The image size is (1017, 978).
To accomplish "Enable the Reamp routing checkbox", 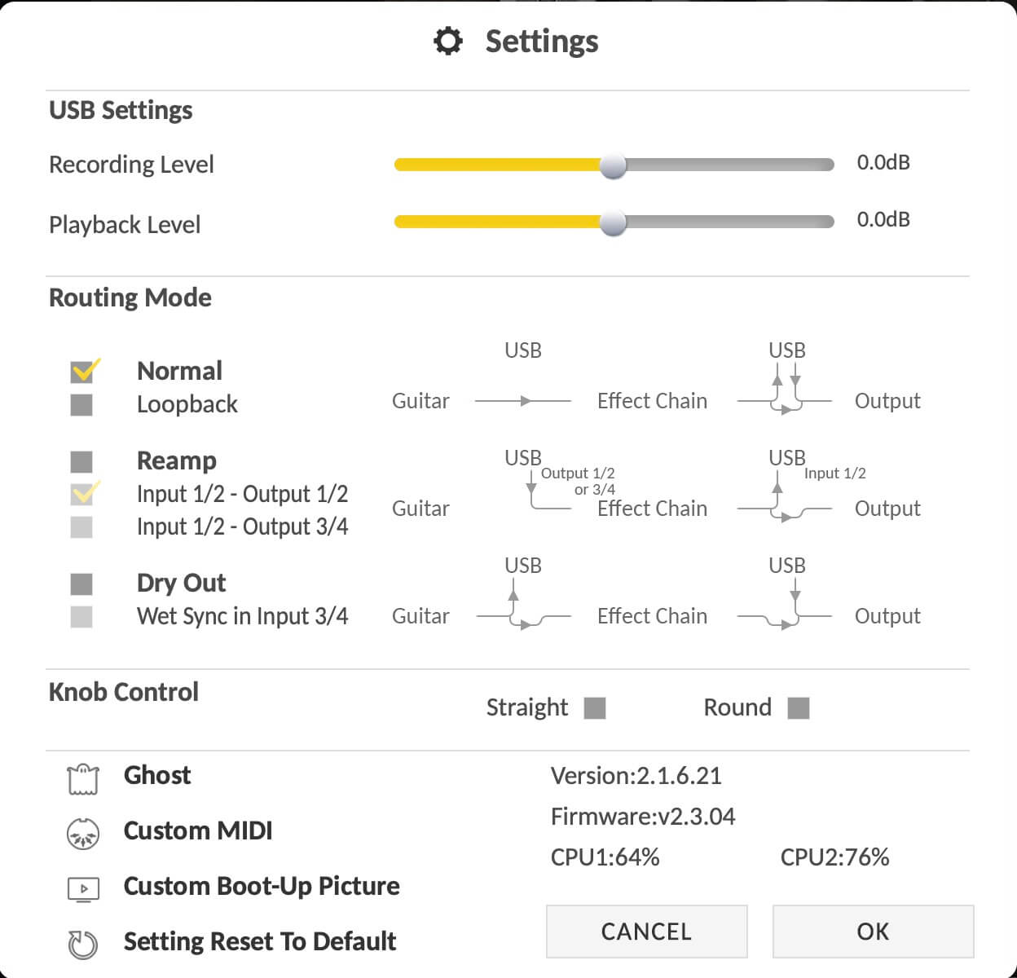I will [81, 462].
